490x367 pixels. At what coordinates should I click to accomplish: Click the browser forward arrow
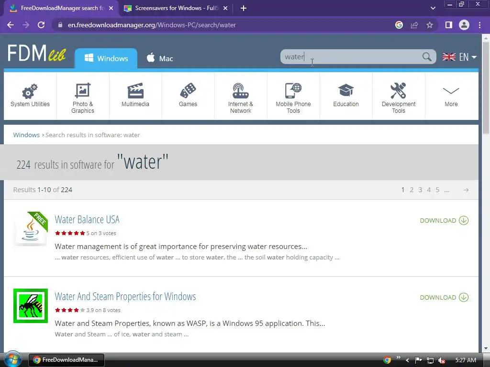click(26, 25)
